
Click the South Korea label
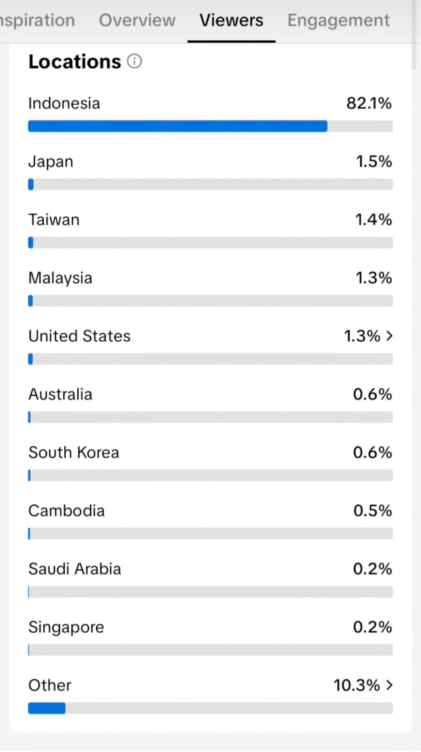pyautogui.click(x=74, y=453)
